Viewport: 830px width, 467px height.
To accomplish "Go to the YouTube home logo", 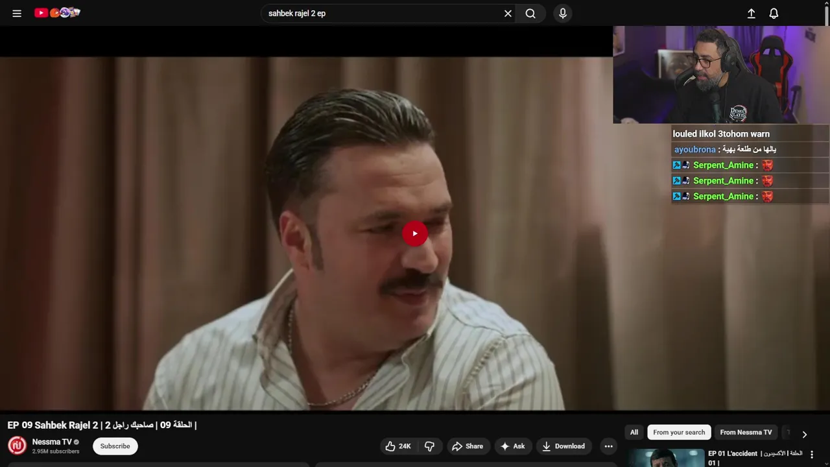I will click(57, 12).
